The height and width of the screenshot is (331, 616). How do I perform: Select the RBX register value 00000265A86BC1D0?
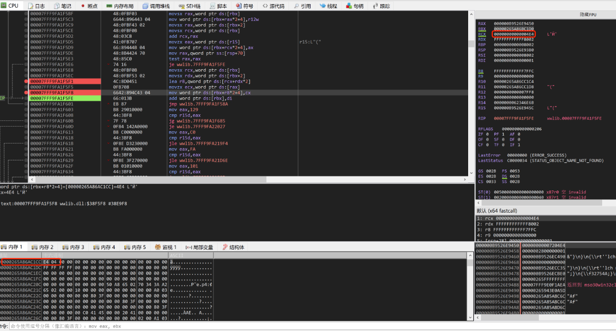point(513,29)
